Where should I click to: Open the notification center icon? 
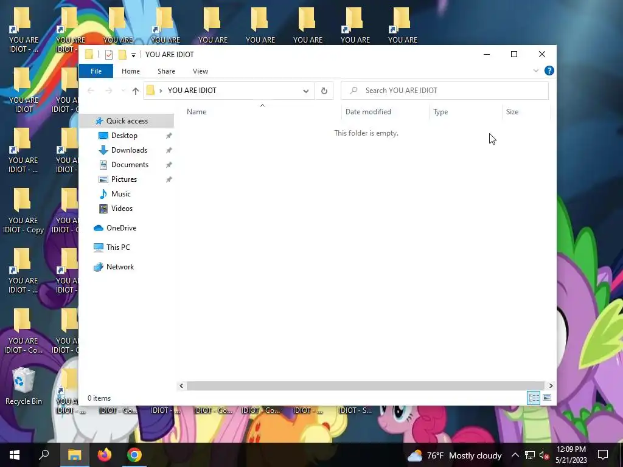click(603, 455)
